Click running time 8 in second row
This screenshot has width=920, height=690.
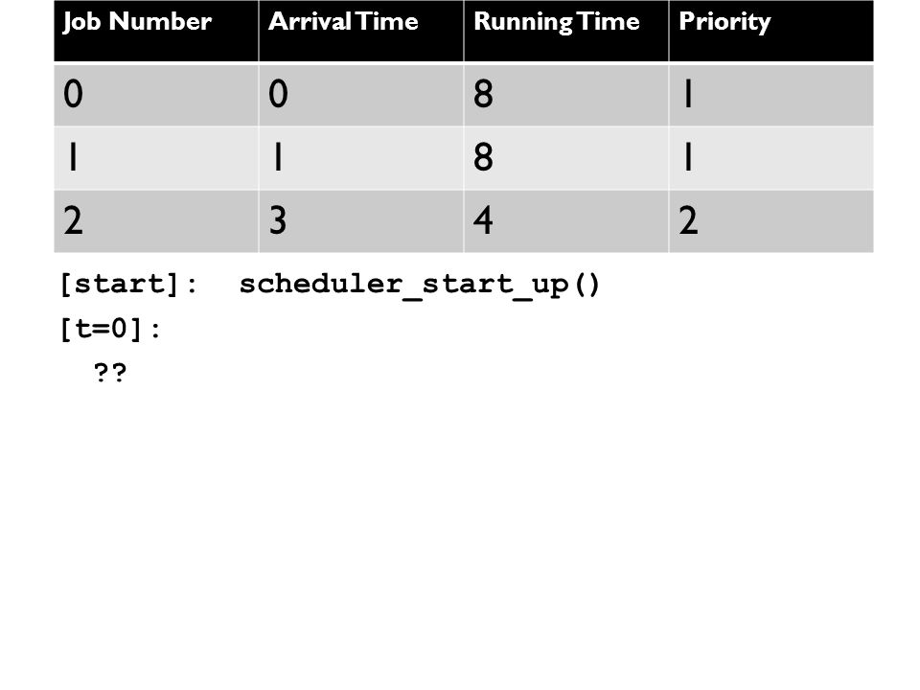click(566, 158)
